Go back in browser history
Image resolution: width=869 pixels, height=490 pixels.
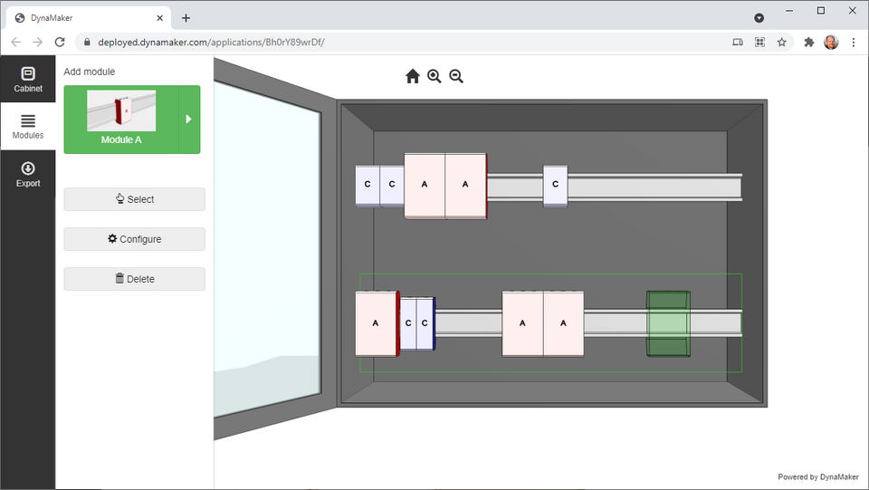tap(16, 43)
